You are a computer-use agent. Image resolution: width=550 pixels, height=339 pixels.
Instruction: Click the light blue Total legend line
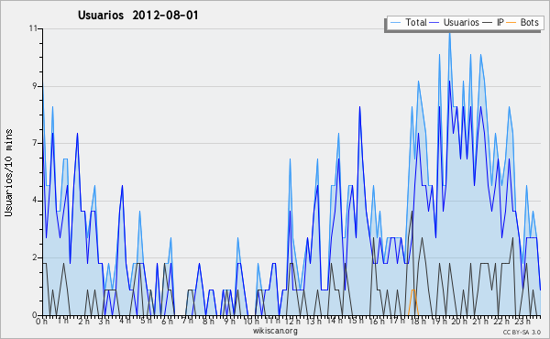395,23
